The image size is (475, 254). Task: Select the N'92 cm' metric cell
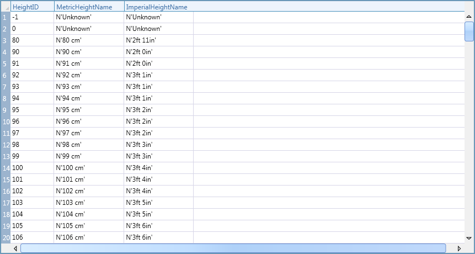click(x=89, y=75)
